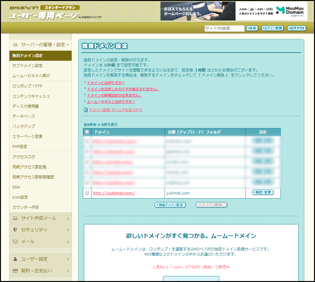Click envelope icon beside メール
Image resolution: width=315 pixels, height=282 pixels.
tap(15, 242)
